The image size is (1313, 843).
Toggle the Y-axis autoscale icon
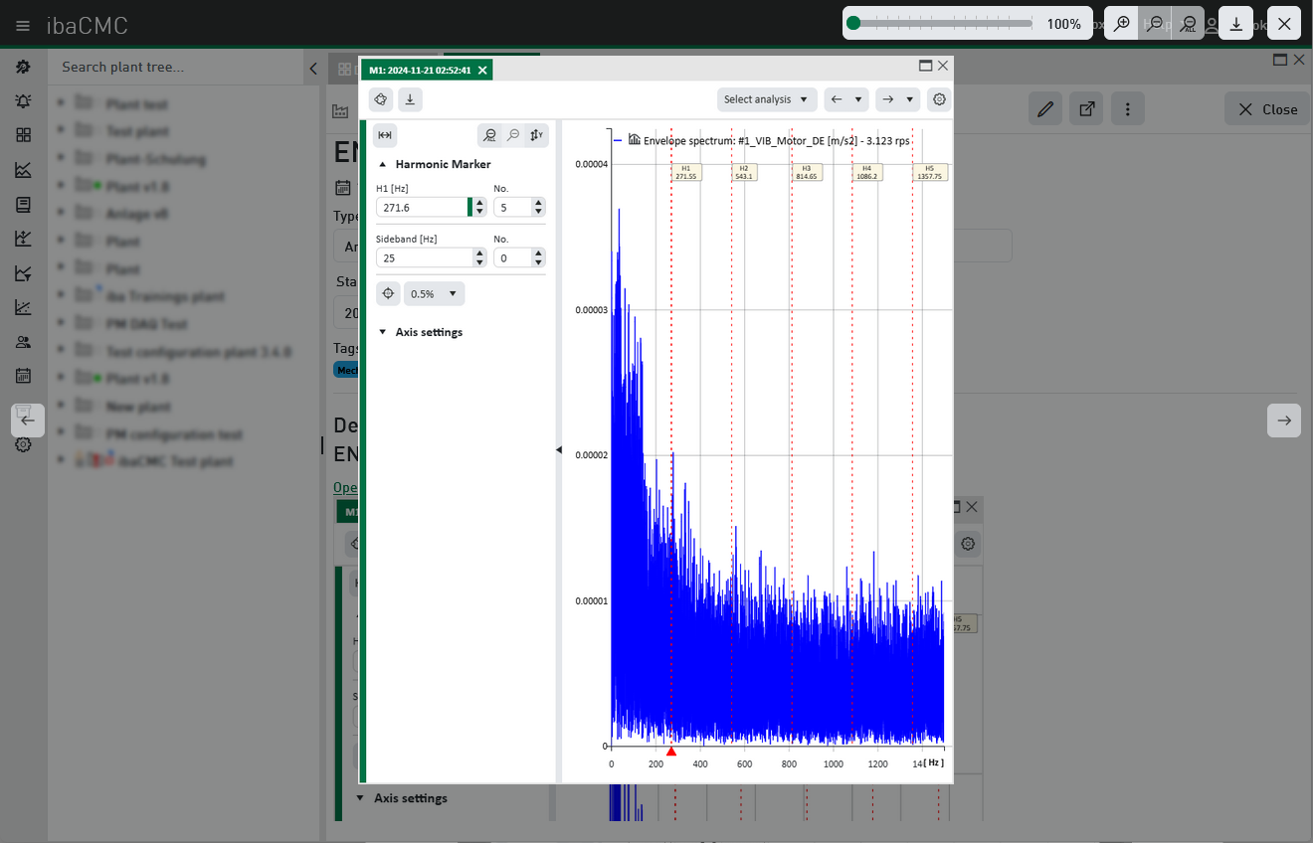click(x=537, y=135)
